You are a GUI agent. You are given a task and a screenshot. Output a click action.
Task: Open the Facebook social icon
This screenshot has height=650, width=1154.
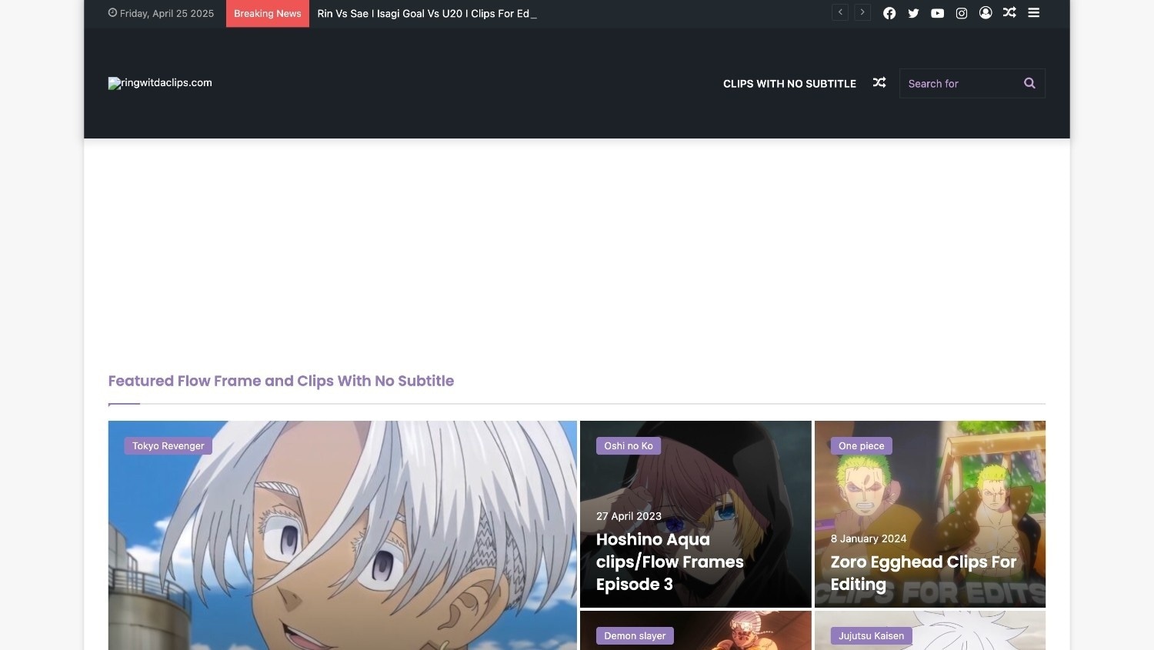(x=889, y=13)
